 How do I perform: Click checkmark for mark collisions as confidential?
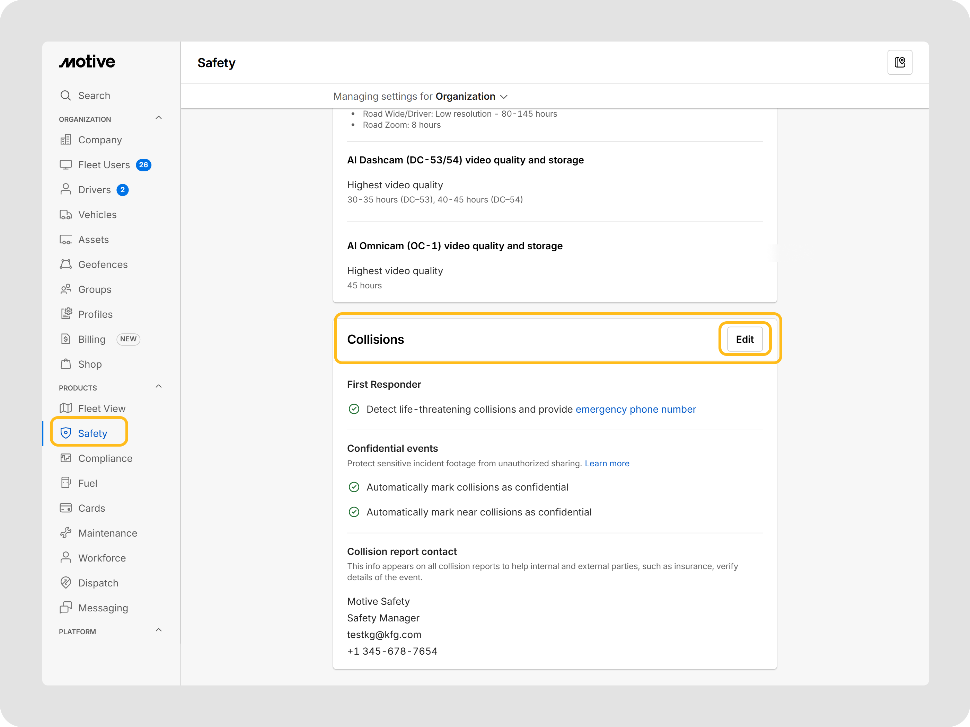pos(354,487)
